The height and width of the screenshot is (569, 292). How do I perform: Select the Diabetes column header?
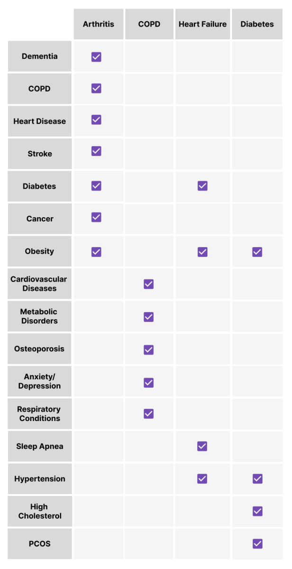257,24
